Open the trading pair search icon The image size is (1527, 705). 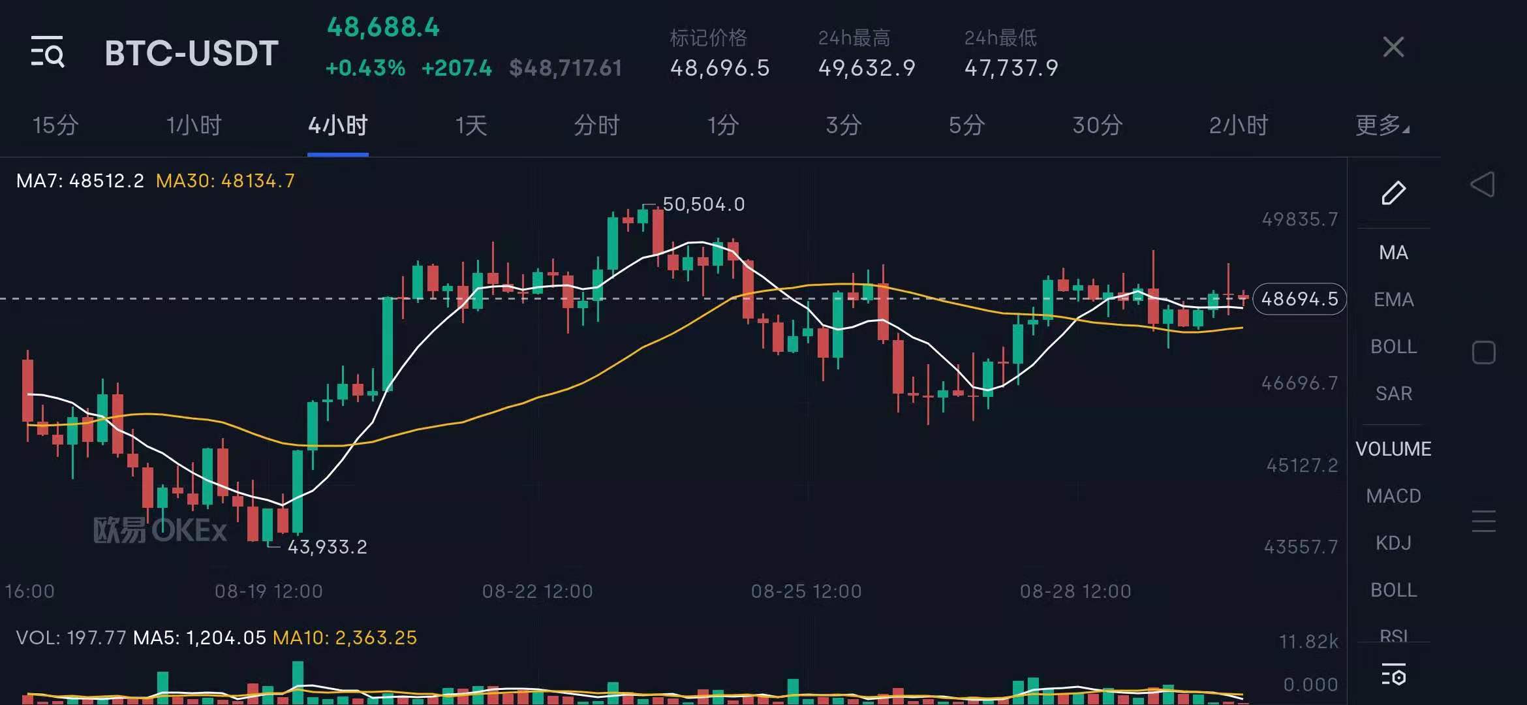[48, 52]
